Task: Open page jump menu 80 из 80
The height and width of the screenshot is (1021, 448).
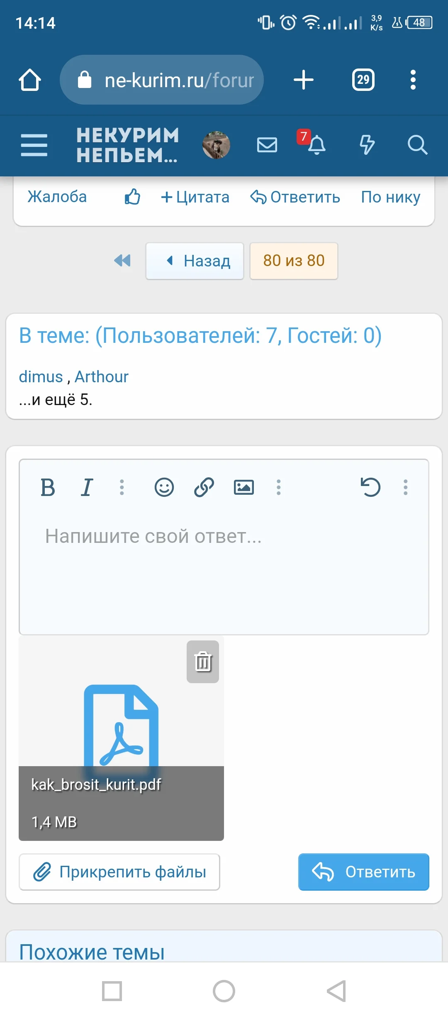Action: pos(294,261)
